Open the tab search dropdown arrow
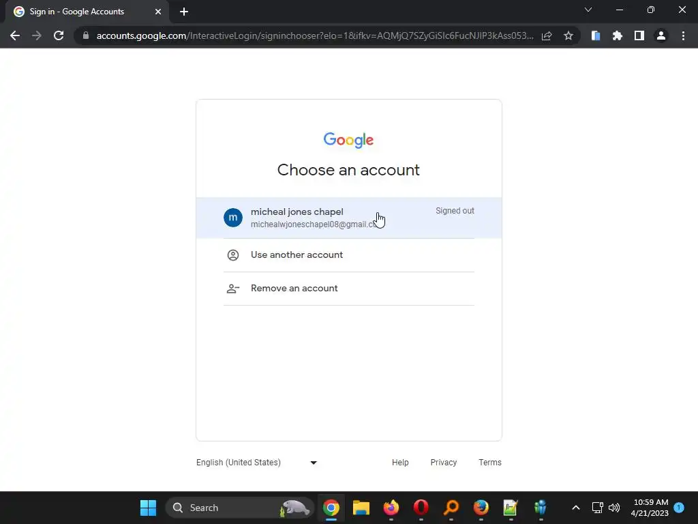Screen dimensions: 698x524 point(588,10)
